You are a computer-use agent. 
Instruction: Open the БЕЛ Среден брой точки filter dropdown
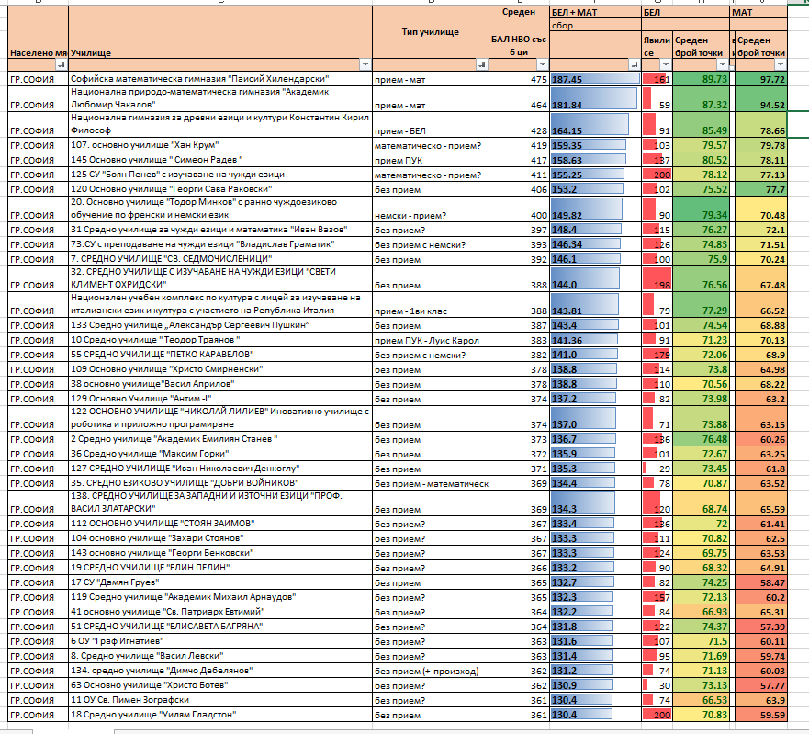pyautogui.click(x=723, y=65)
